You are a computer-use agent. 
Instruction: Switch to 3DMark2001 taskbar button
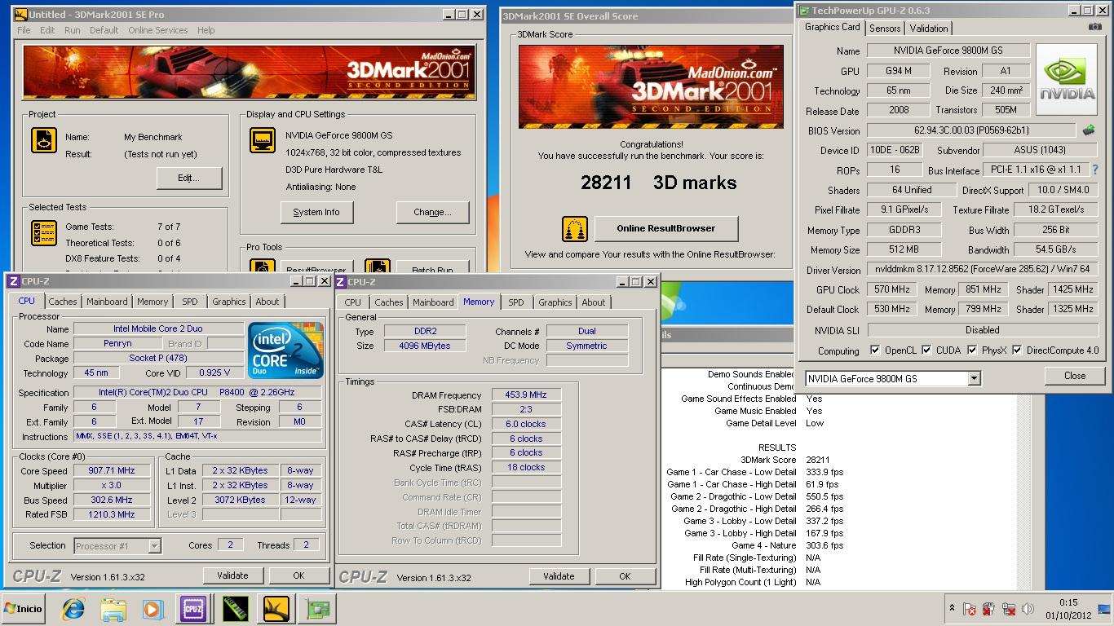[276, 609]
